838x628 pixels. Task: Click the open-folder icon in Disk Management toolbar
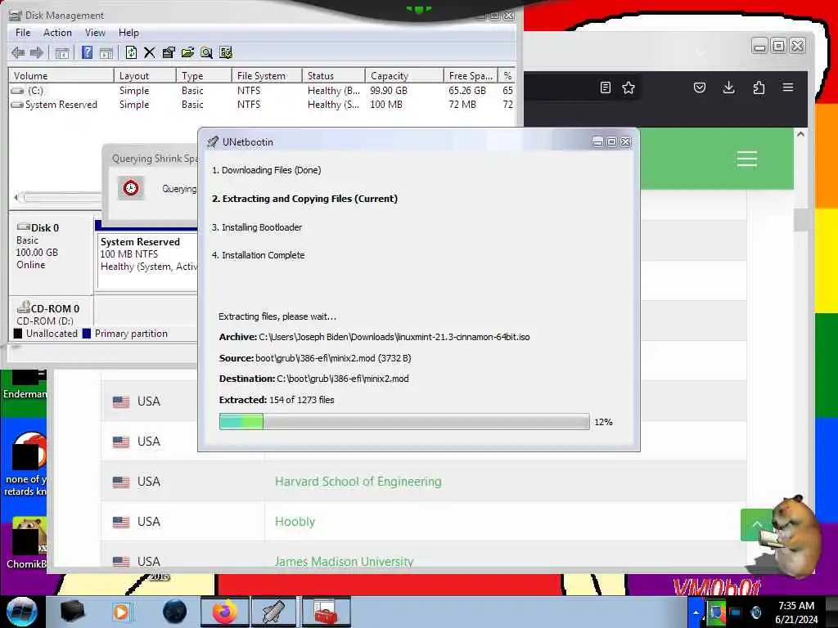tap(187, 52)
